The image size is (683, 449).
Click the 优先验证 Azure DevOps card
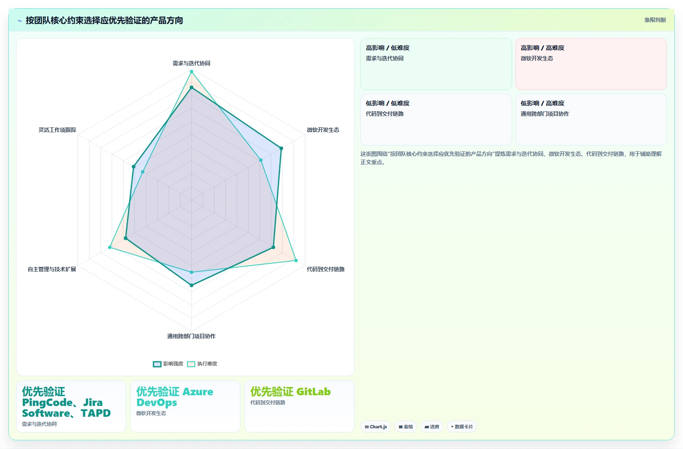185,406
